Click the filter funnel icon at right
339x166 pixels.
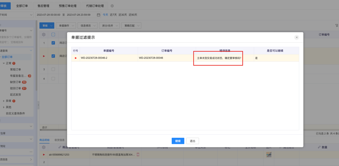pos(337,26)
